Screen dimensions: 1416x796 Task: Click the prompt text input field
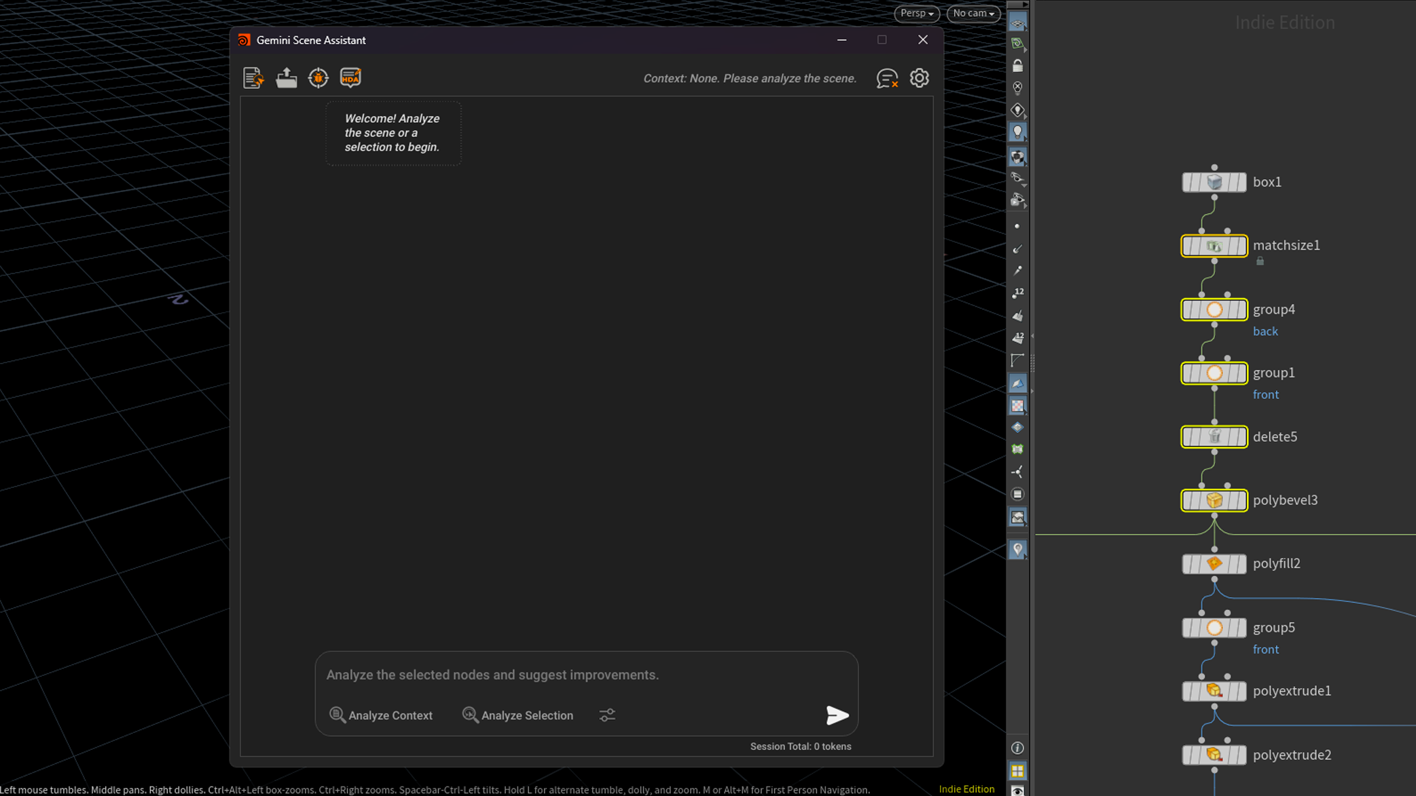(x=585, y=675)
